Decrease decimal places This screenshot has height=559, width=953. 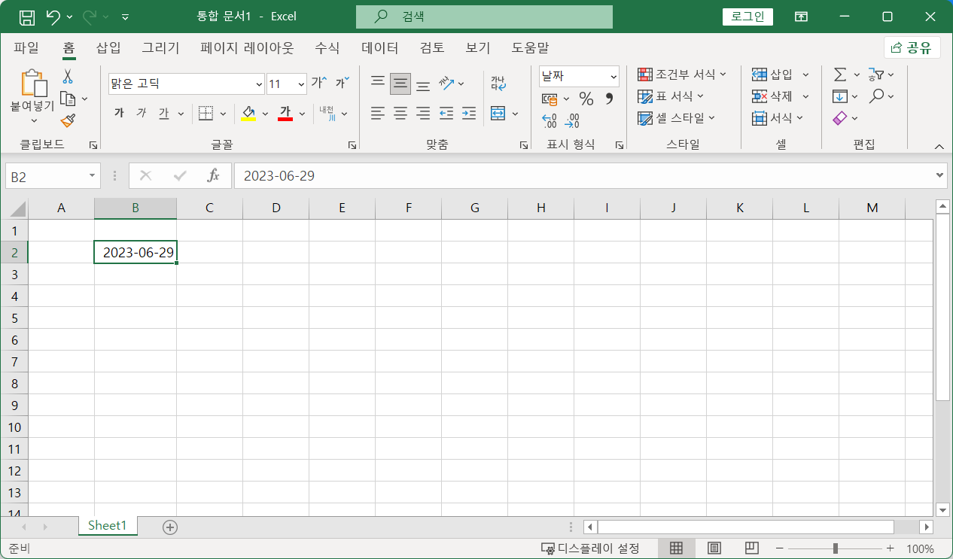572,120
